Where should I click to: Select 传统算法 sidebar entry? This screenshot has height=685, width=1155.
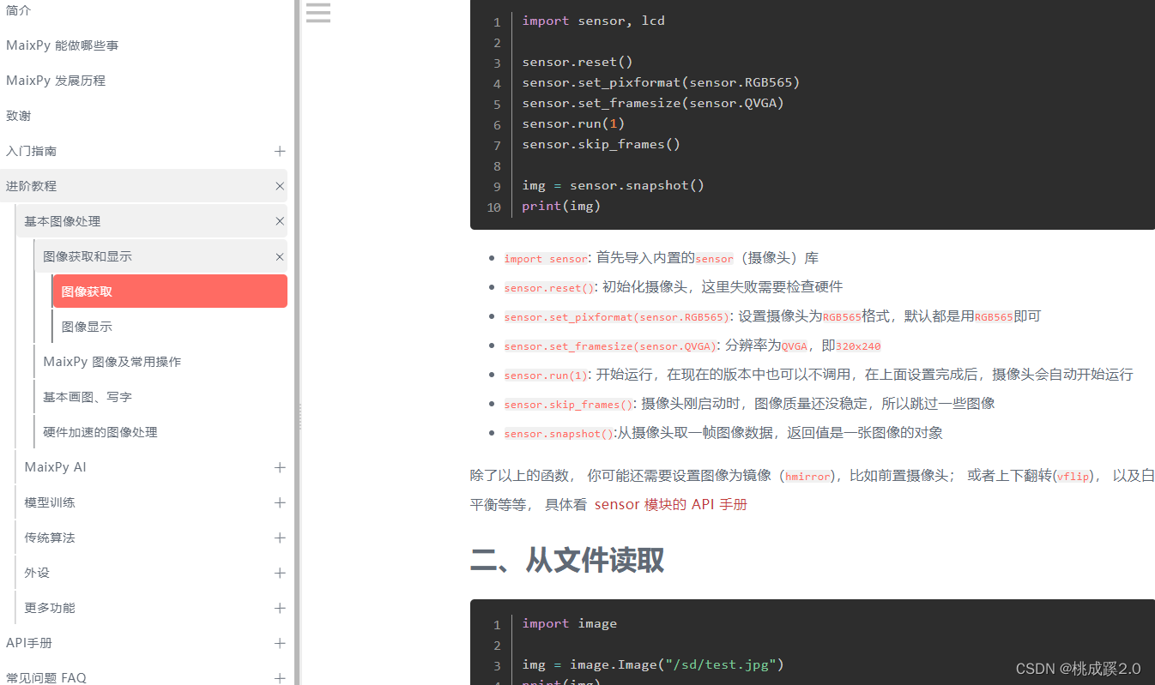[x=50, y=538]
